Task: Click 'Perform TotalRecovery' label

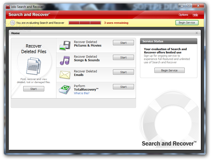Action: (x=86, y=88)
